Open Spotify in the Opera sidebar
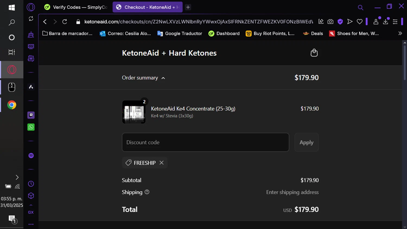This screenshot has height=229, width=407. [x=31, y=156]
